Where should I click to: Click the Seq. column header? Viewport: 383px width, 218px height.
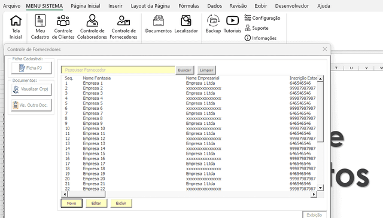(69, 78)
